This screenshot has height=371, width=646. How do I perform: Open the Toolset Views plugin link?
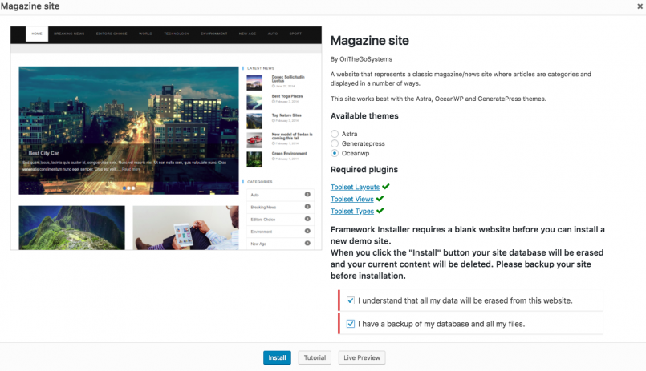351,199
